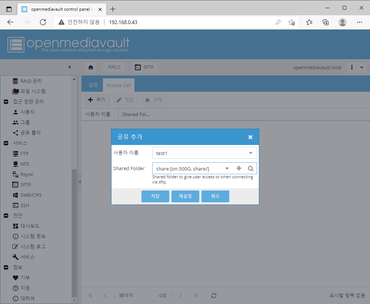Collapse 서비스 sidebar section
This screenshot has width=370, height=304.
click(x=6, y=143)
